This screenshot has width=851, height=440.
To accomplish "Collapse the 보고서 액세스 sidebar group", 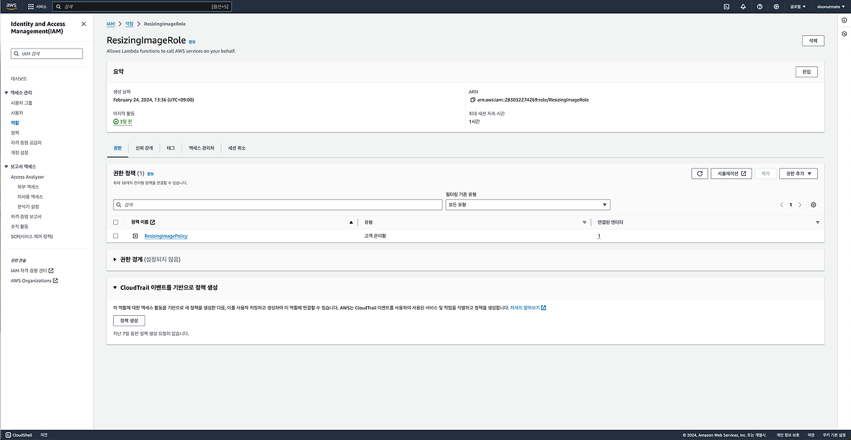I will 6,167.
